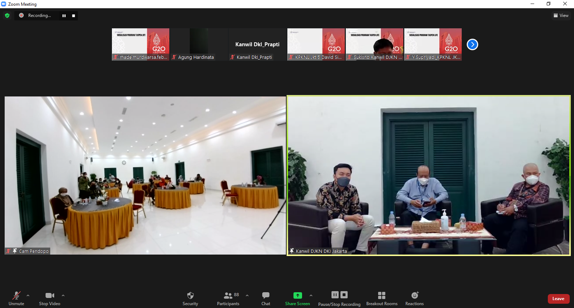This screenshot has width=574, height=308.
Task: Expand video options arrow beside Stop Video
Action: [63, 295]
